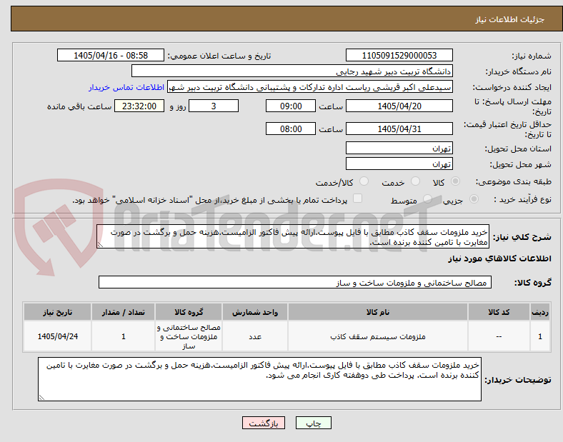Click the remaining days field showing 3
Viewport: 563px width, 442px height.
point(214,106)
